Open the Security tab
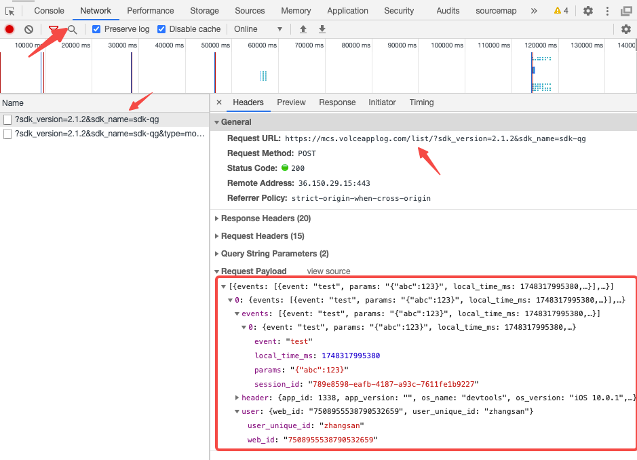 399,11
